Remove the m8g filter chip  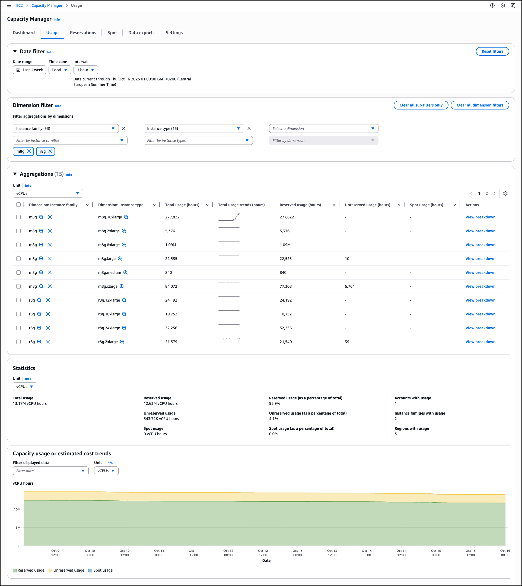tap(29, 151)
